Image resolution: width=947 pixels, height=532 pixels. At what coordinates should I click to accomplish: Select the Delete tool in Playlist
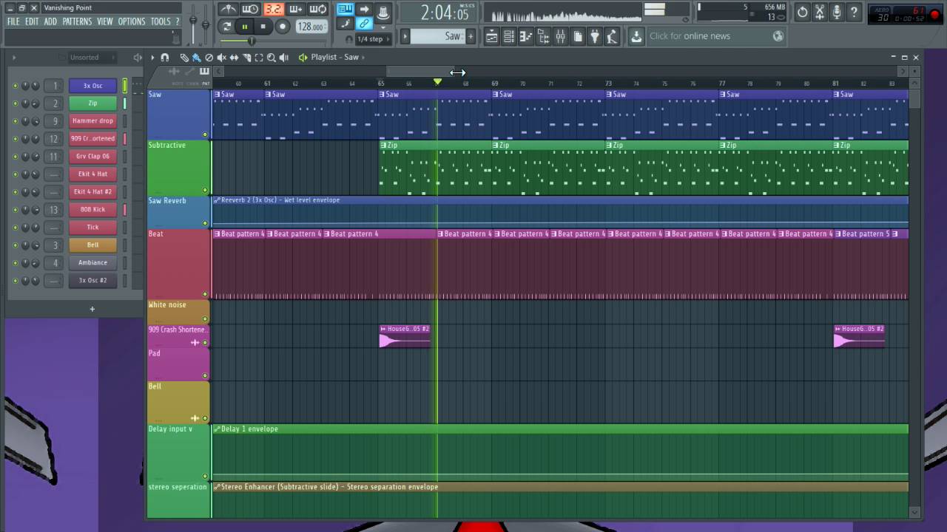pyautogui.click(x=209, y=58)
